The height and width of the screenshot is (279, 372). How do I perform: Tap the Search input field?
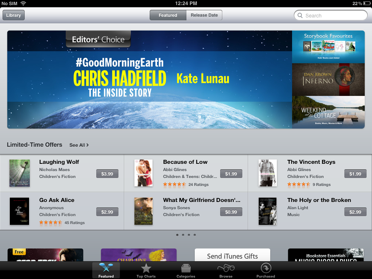[x=331, y=15]
